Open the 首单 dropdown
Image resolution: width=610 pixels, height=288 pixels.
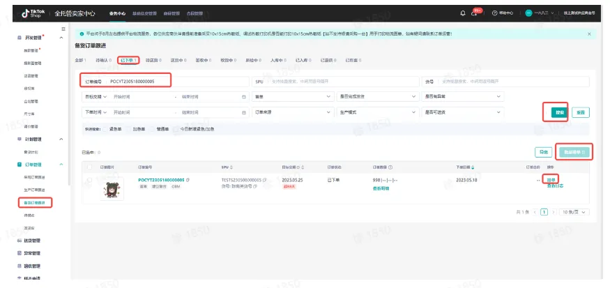[x=293, y=96]
